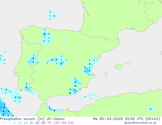Image resolution: width=162 pixels, height=125 pixels.
Task: Click the date '05-03-2025' text
Action: [x=111, y=119]
